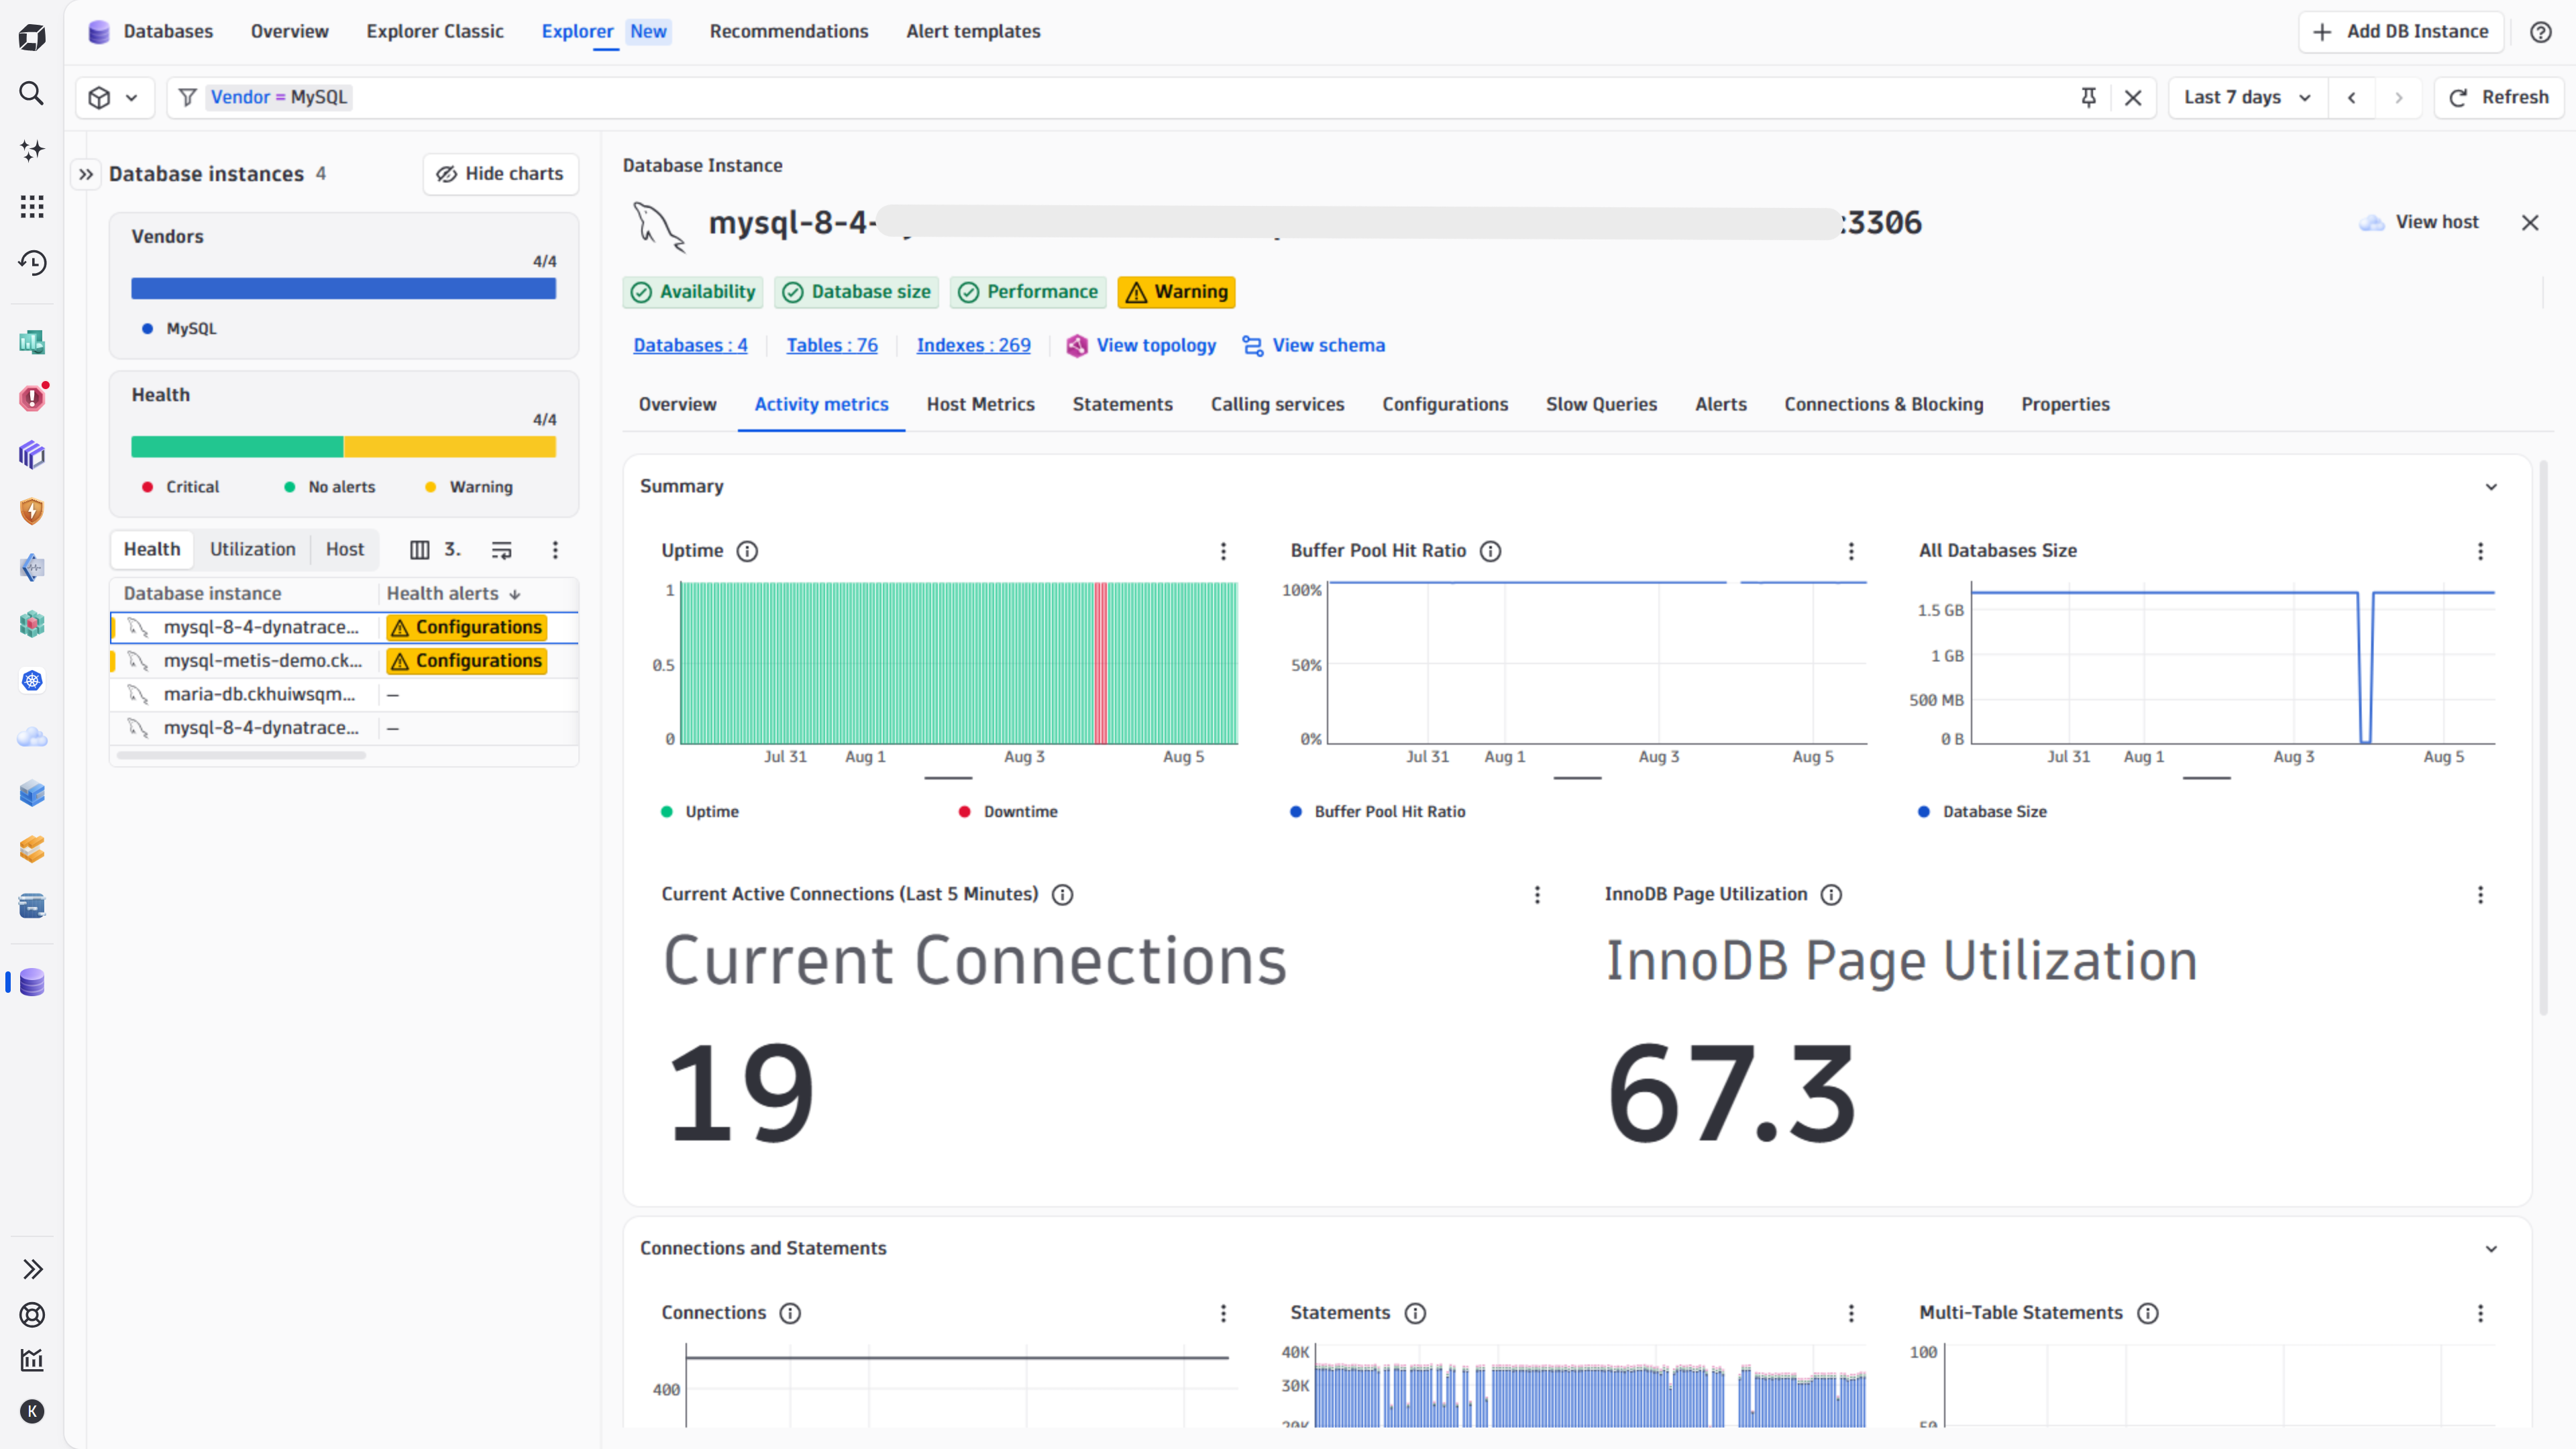
Task: Open the Tables : 76 link
Action: point(832,345)
